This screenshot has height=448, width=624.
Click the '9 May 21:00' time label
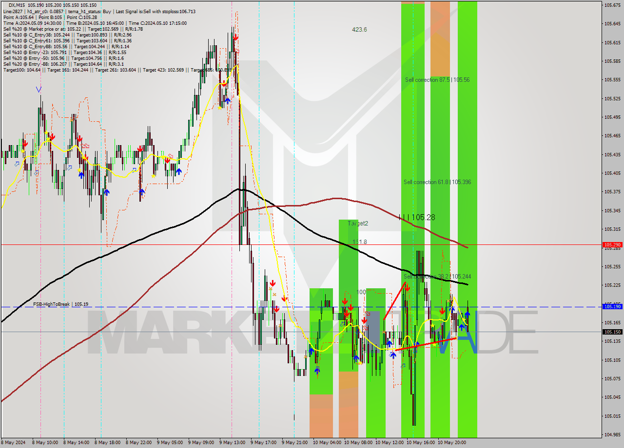coord(294,443)
